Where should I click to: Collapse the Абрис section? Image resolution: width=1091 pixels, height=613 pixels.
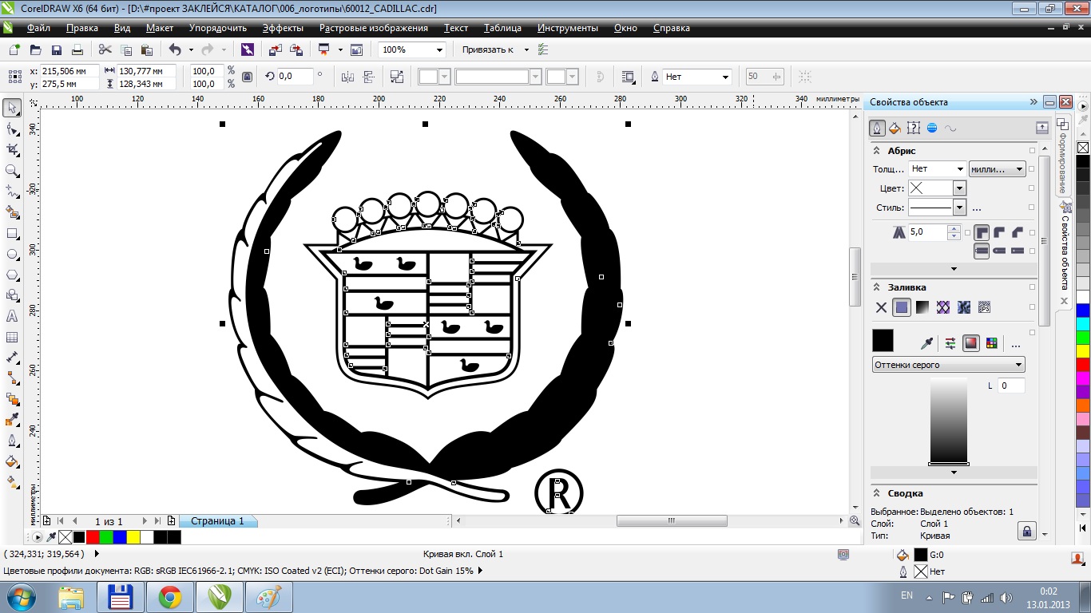tap(877, 151)
